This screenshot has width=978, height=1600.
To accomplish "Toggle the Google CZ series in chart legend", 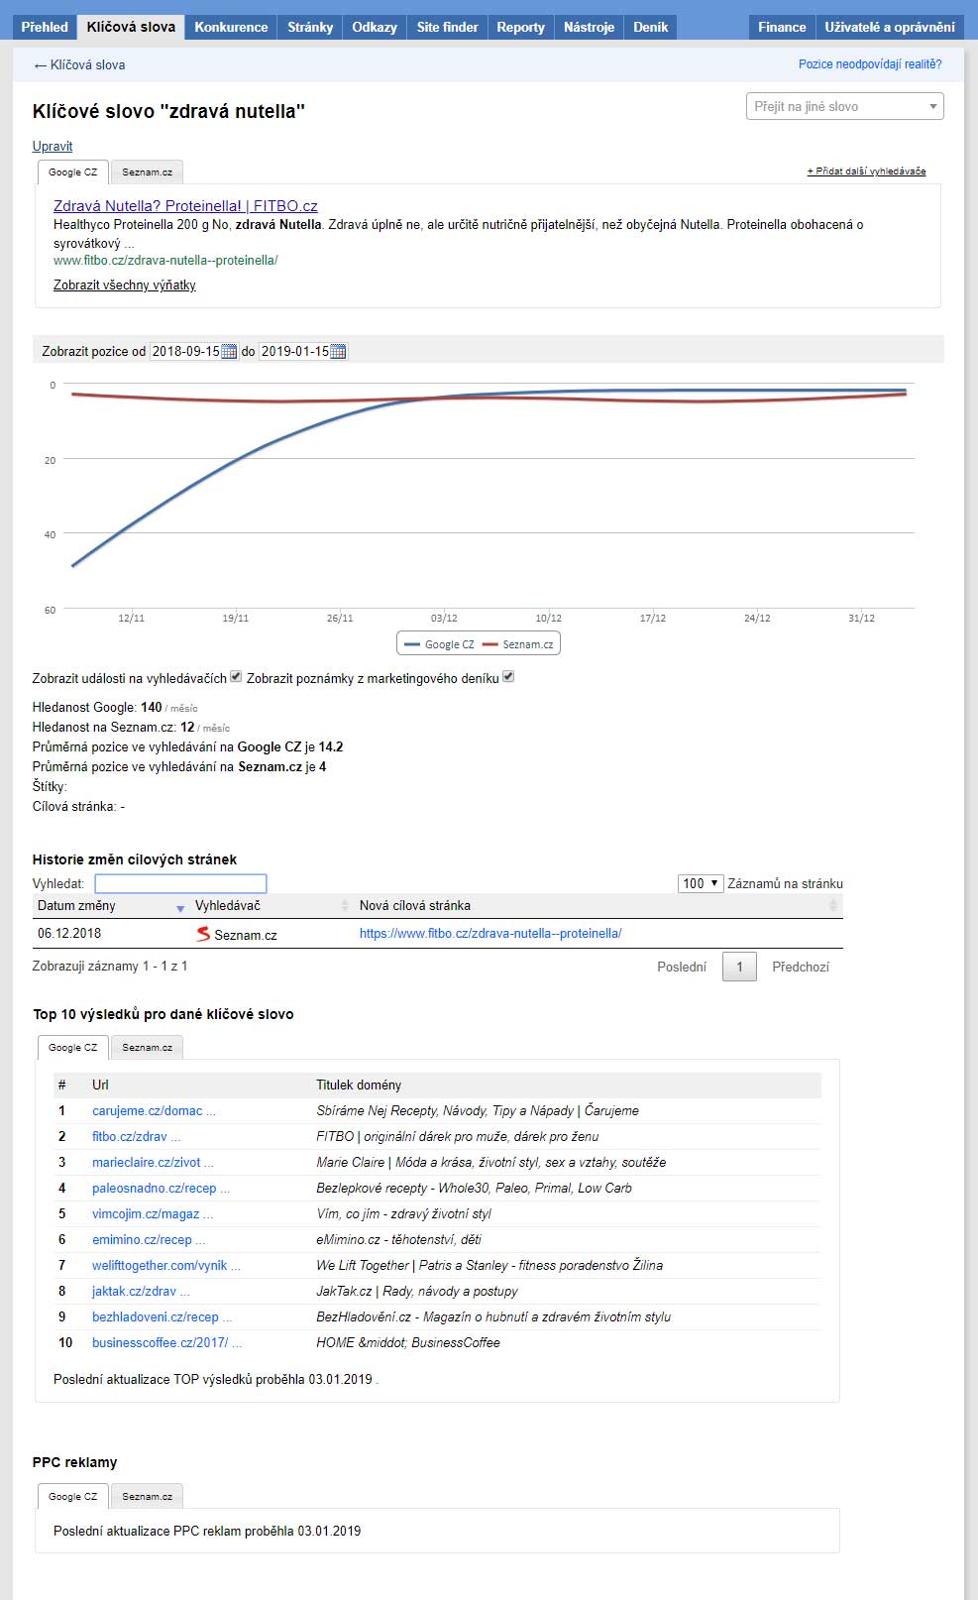I will click(438, 644).
